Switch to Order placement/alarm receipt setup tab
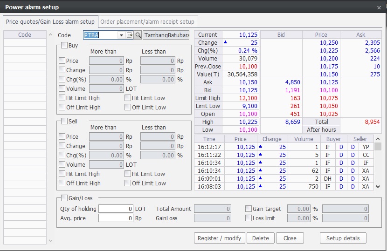Viewport: 387px width, 251px height. [x=147, y=22]
